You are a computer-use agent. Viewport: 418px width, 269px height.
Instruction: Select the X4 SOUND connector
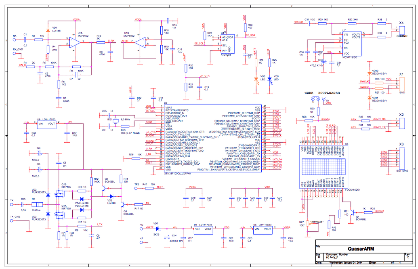tap(402, 30)
